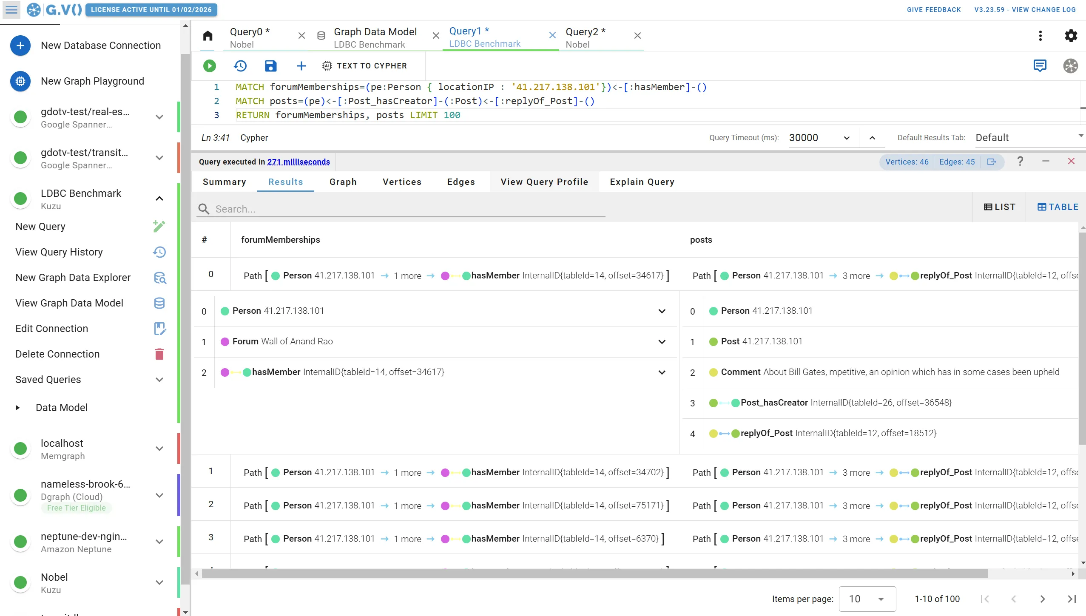Image resolution: width=1086 pixels, height=616 pixels.
Task: Expand the Saved Queries section
Action: tap(159, 380)
